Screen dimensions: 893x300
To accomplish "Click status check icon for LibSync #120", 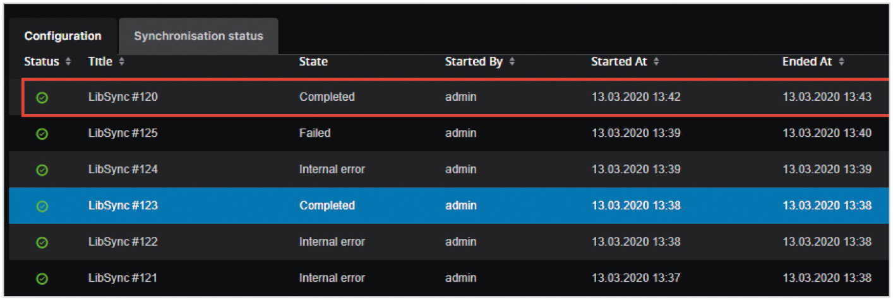I will pos(42,98).
